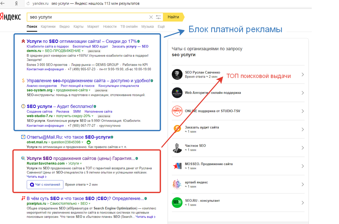Clear the search query with the X icon
The width and height of the screenshot is (339, 224).
point(151,17)
